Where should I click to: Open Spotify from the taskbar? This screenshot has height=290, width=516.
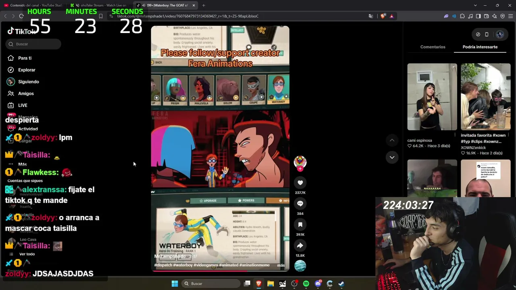pyautogui.click(x=306, y=284)
